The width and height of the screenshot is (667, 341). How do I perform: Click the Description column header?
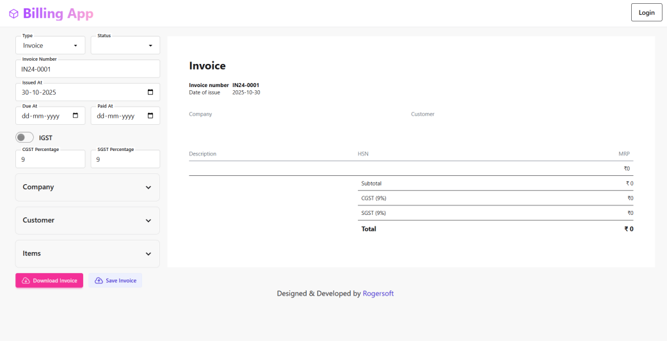click(x=202, y=154)
